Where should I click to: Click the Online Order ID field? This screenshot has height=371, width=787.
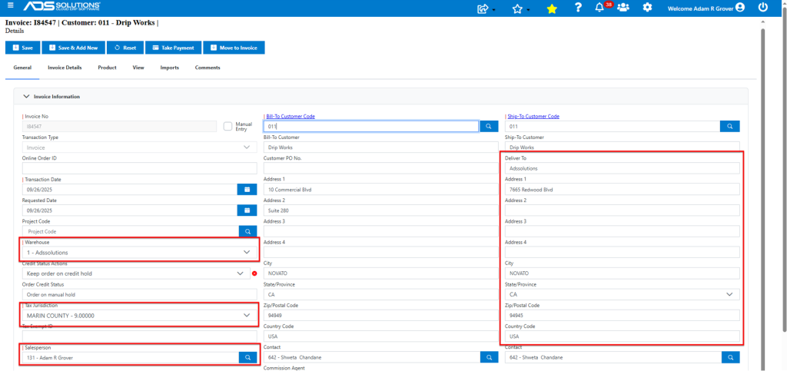[140, 168]
